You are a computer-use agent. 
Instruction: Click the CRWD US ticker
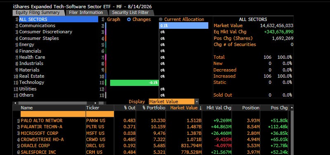pyautogui.click(x=96, y=139)
